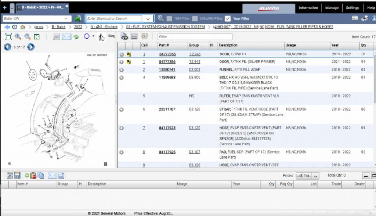This screenshot has height=216, width=376.
Task: Open part number 84777355 link
Action: 167,54
